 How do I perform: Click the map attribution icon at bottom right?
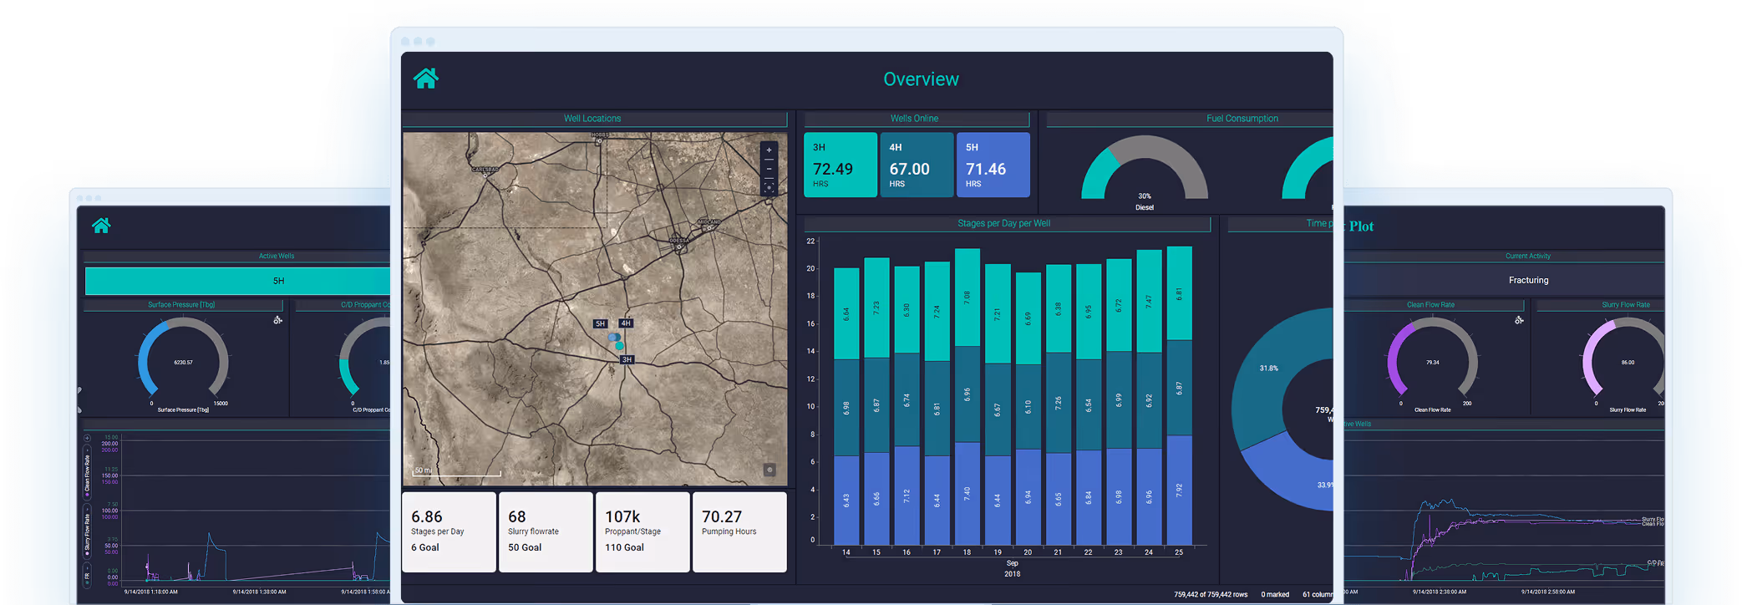[x=769, y=470]
